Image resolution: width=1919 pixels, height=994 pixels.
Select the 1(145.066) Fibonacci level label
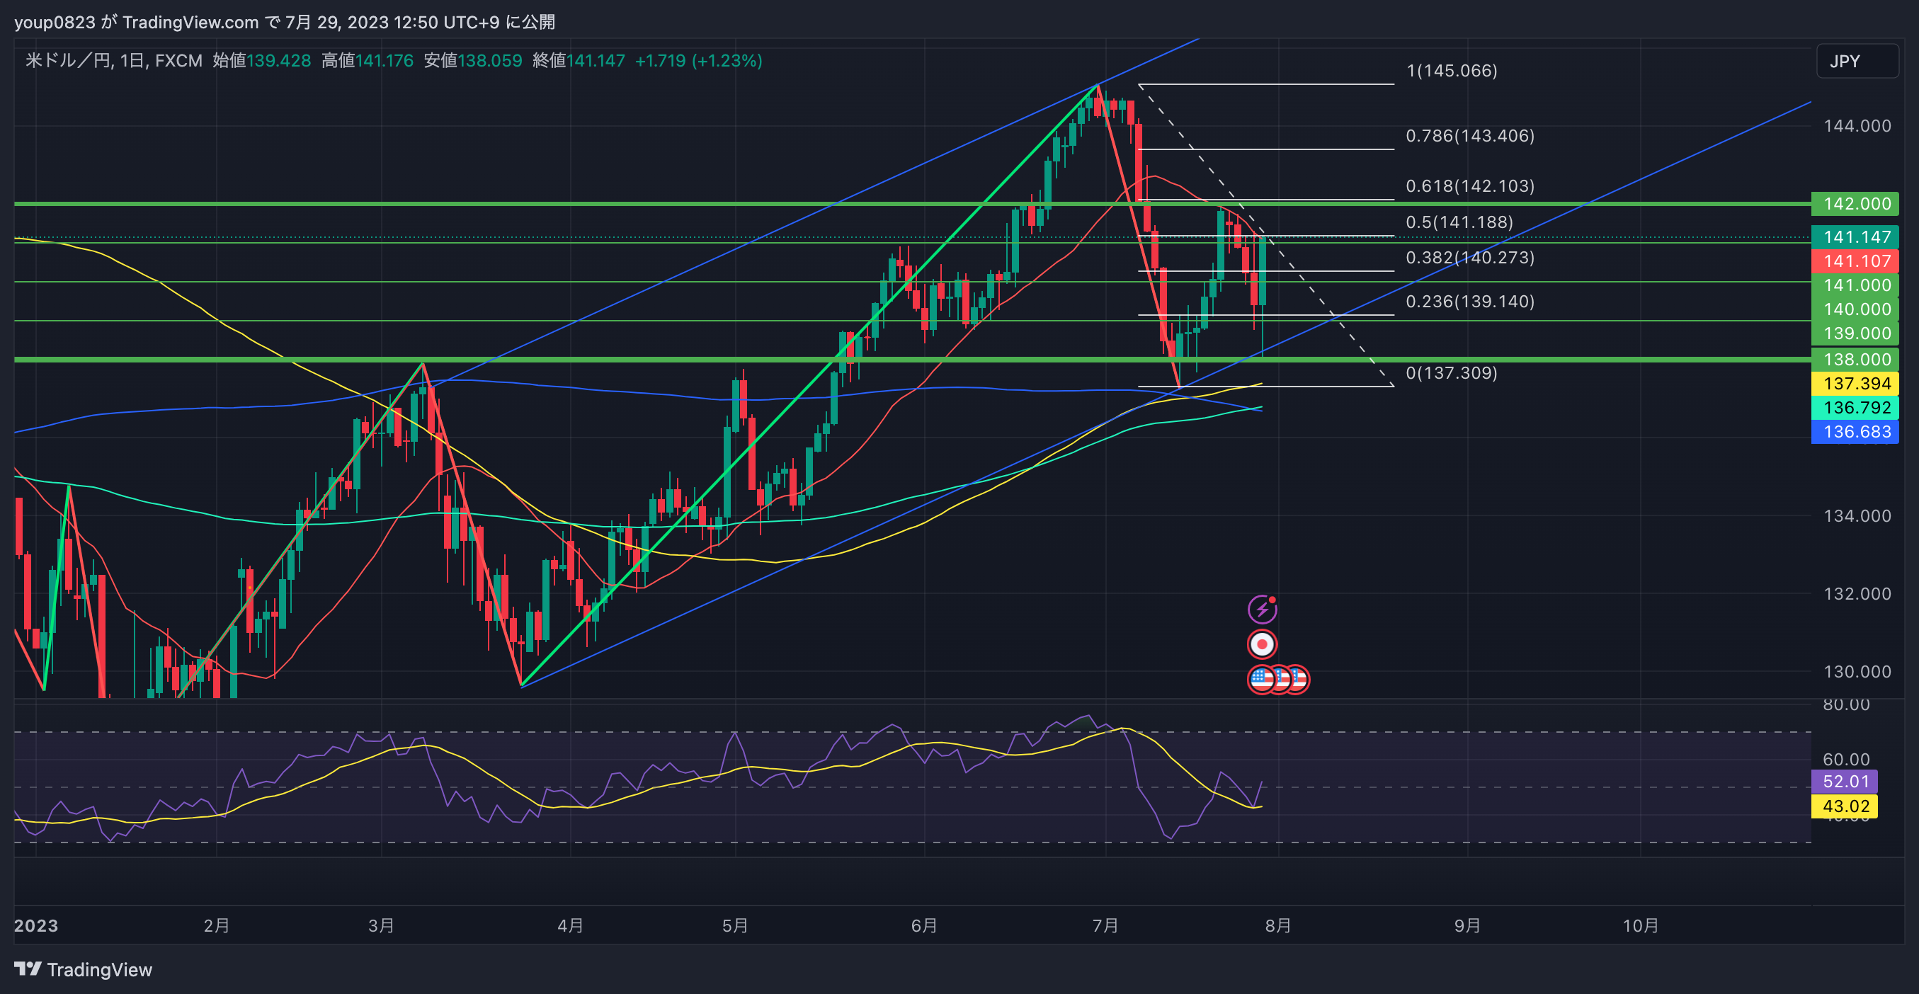point(1451,71)
